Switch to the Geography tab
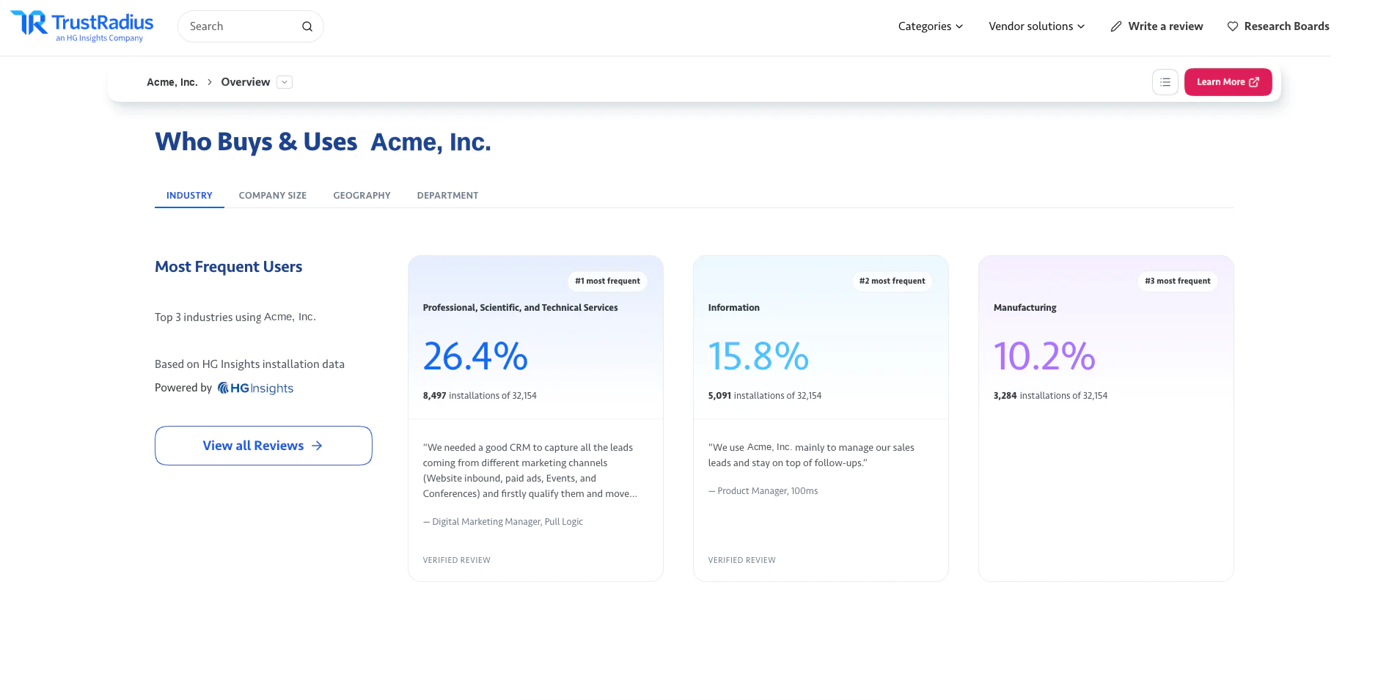Image resolution: width=1389 pixels, height=700 pixels. pos(362,196)
